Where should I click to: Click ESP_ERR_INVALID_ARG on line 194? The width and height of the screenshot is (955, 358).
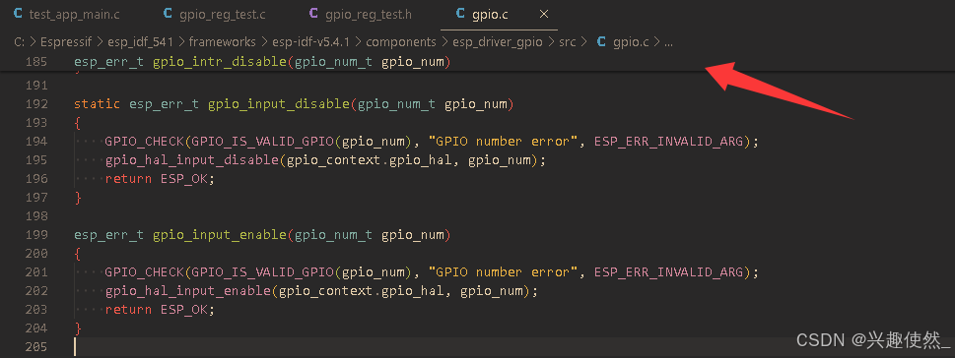point(669,142)
